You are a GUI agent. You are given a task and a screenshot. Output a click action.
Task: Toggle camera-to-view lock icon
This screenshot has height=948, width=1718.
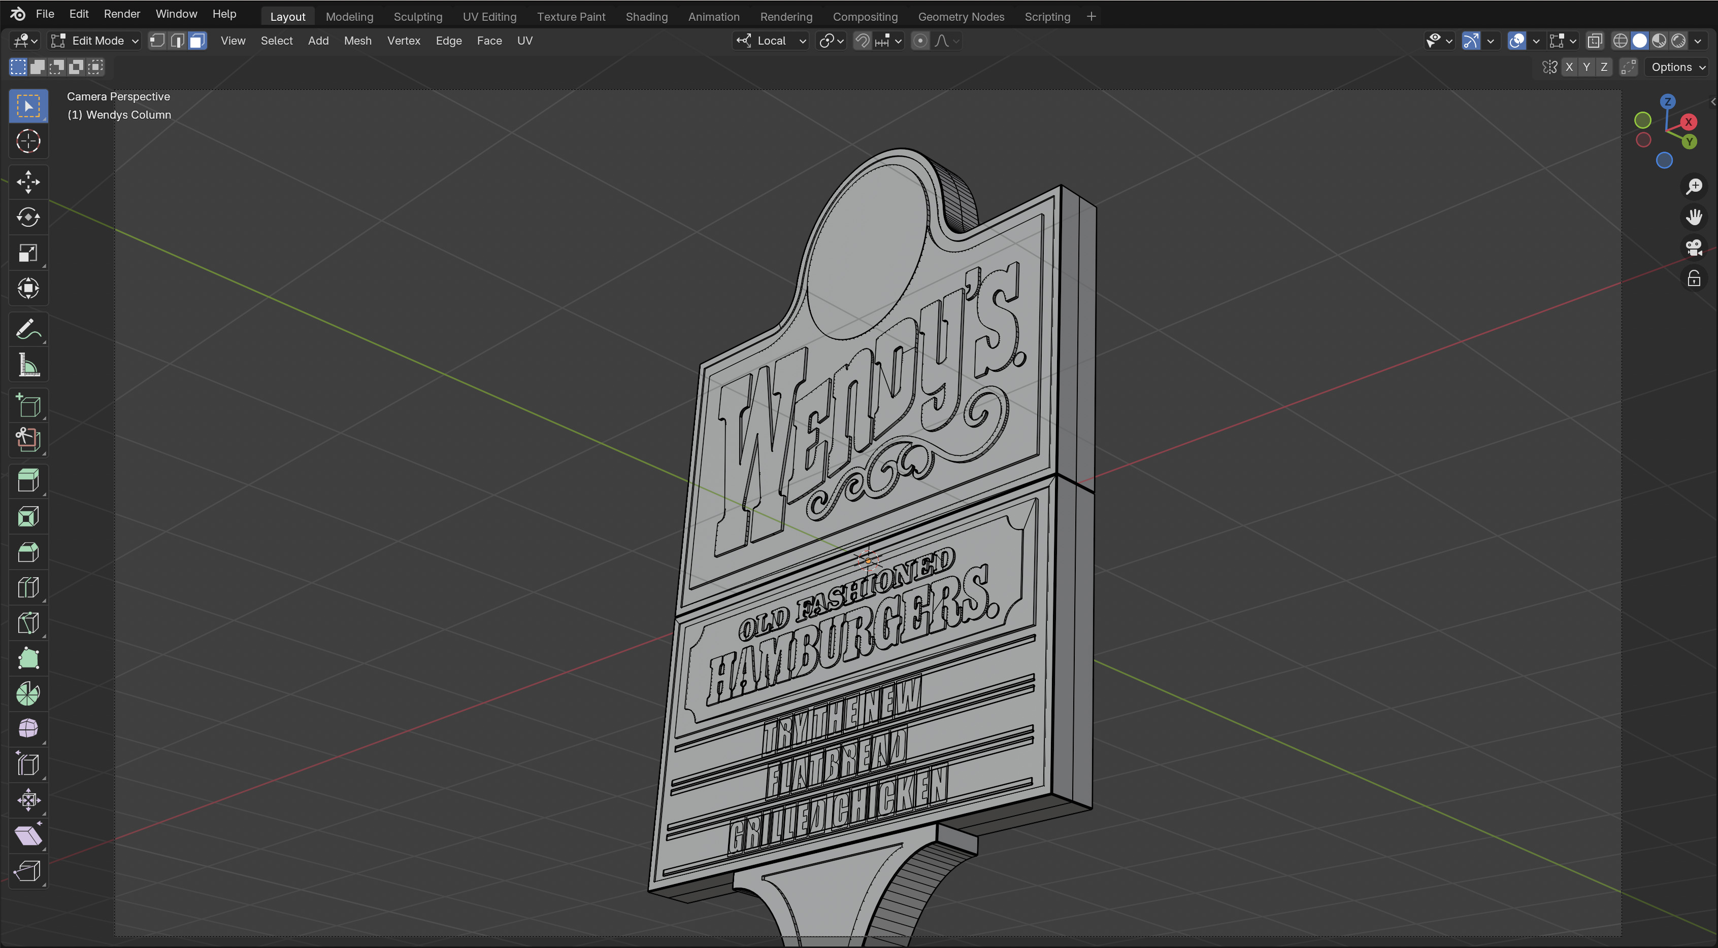tap(1694, 278)
